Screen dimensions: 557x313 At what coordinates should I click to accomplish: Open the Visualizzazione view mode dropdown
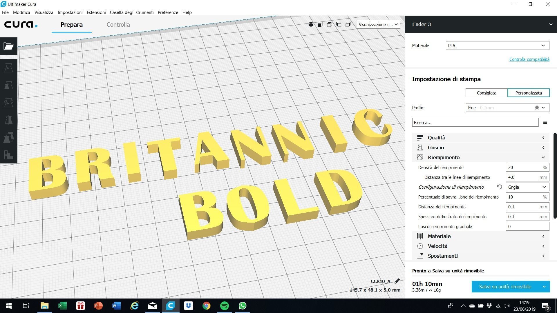coord(378,24)
